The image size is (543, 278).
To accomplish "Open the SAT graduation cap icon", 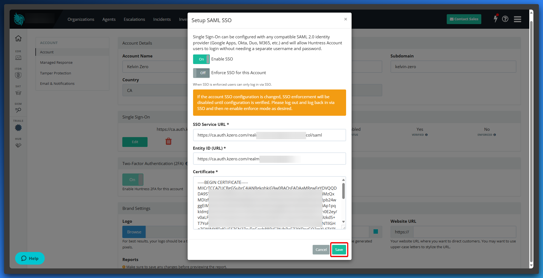I will pyautogui.click(x=18, y=93).
